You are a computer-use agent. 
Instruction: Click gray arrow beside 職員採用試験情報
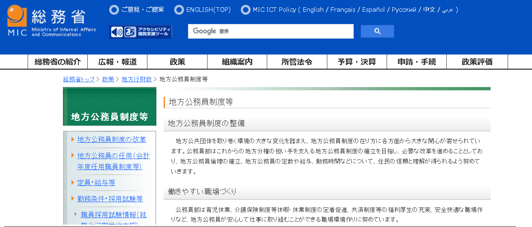tap(76, 214)
